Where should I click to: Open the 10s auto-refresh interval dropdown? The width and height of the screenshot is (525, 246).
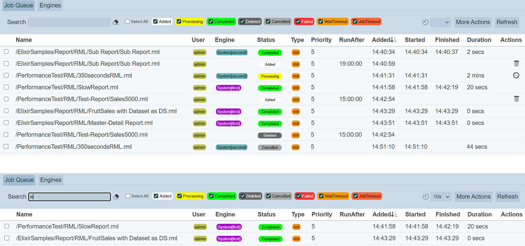click(441, 197)
